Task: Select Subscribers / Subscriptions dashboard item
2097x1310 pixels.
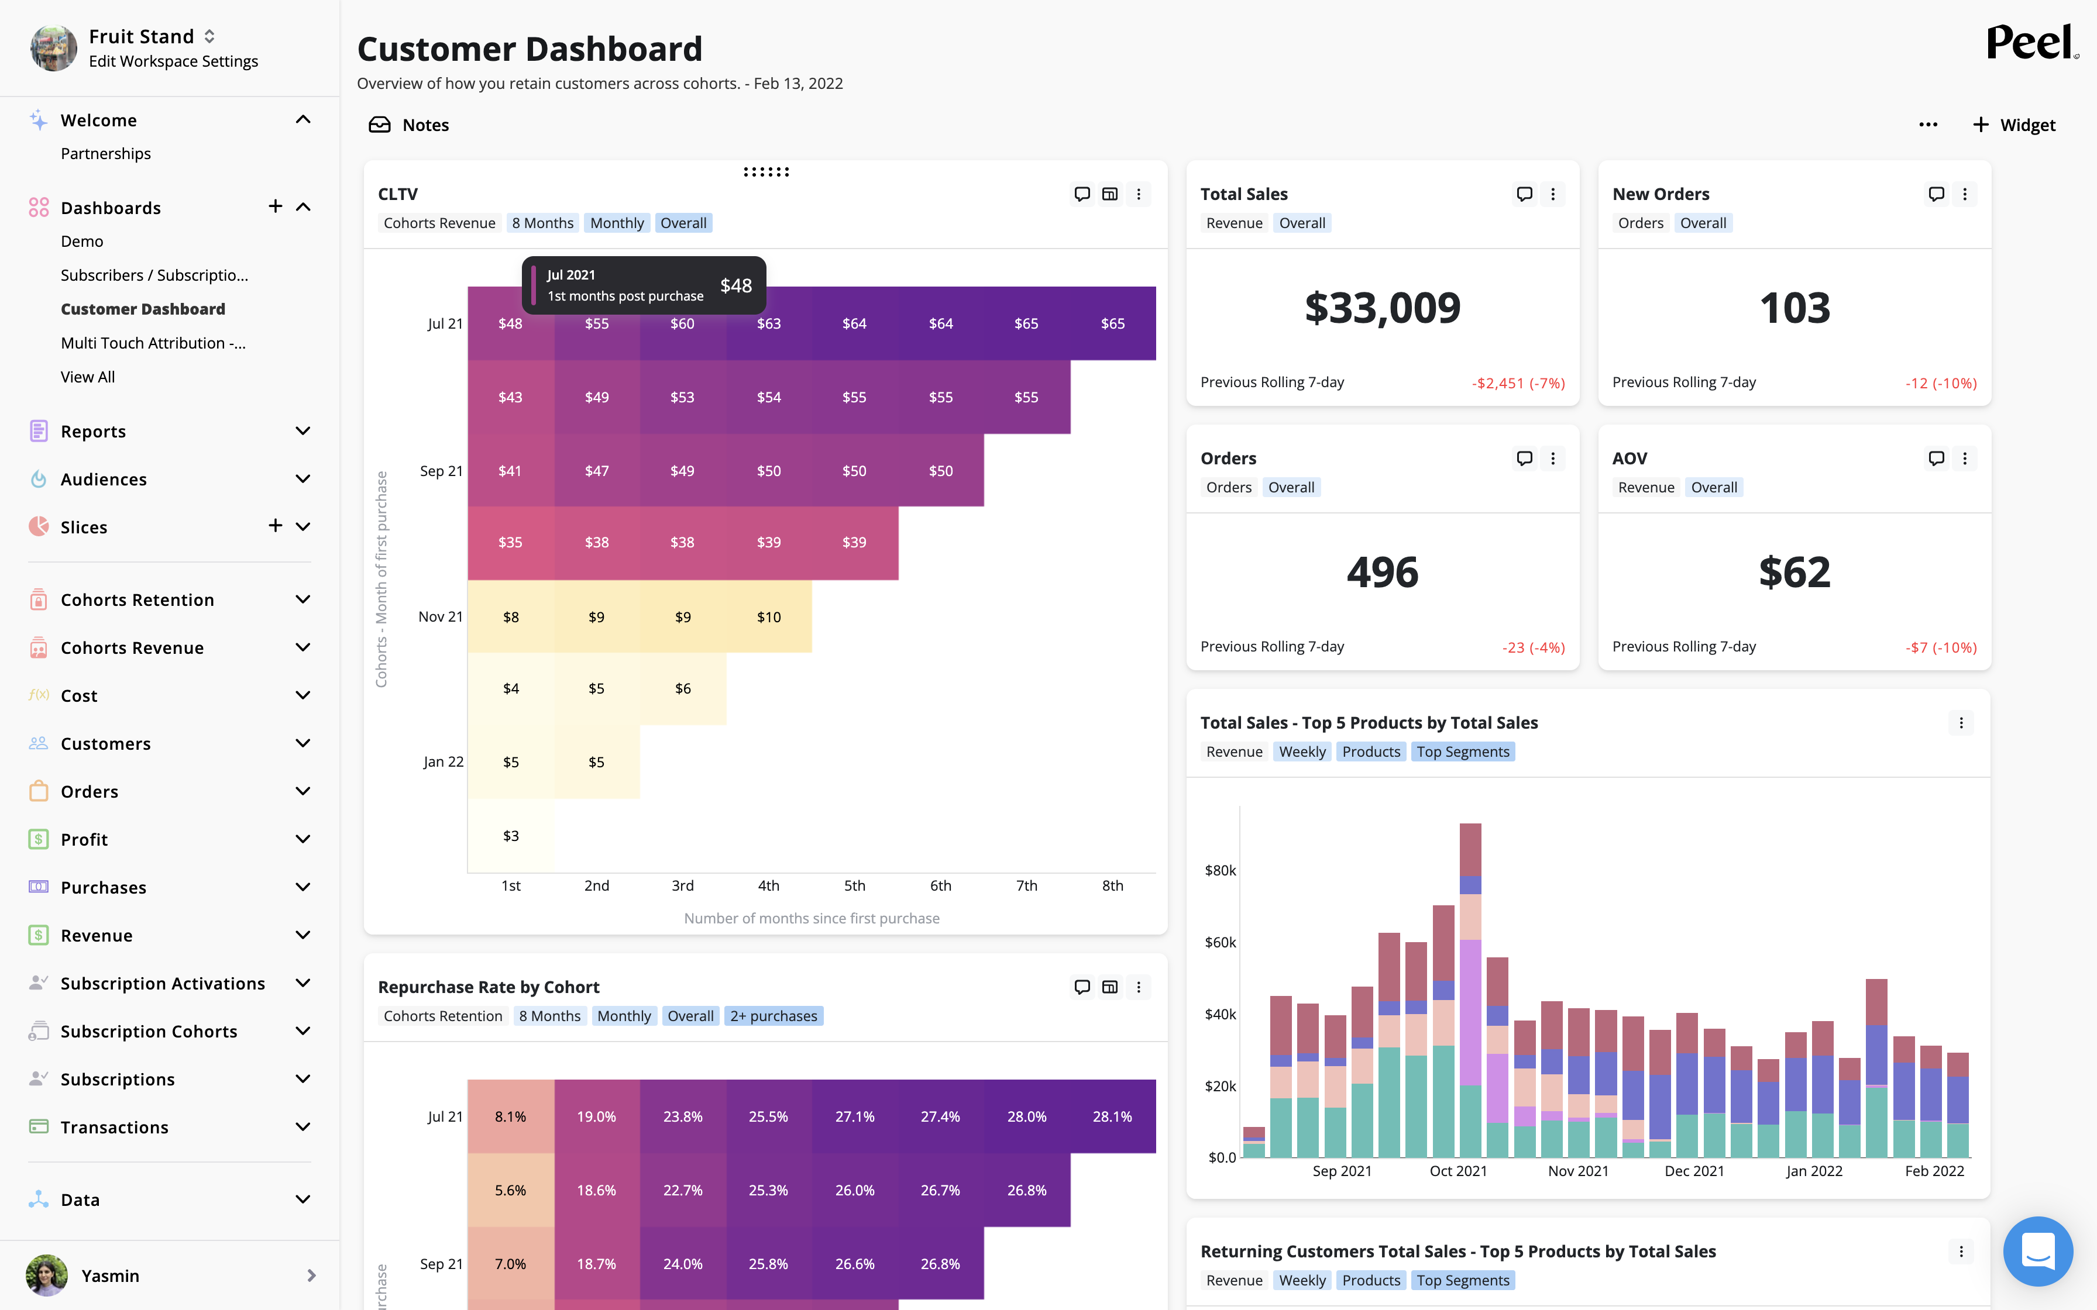Action: click(x=154, y=275)
